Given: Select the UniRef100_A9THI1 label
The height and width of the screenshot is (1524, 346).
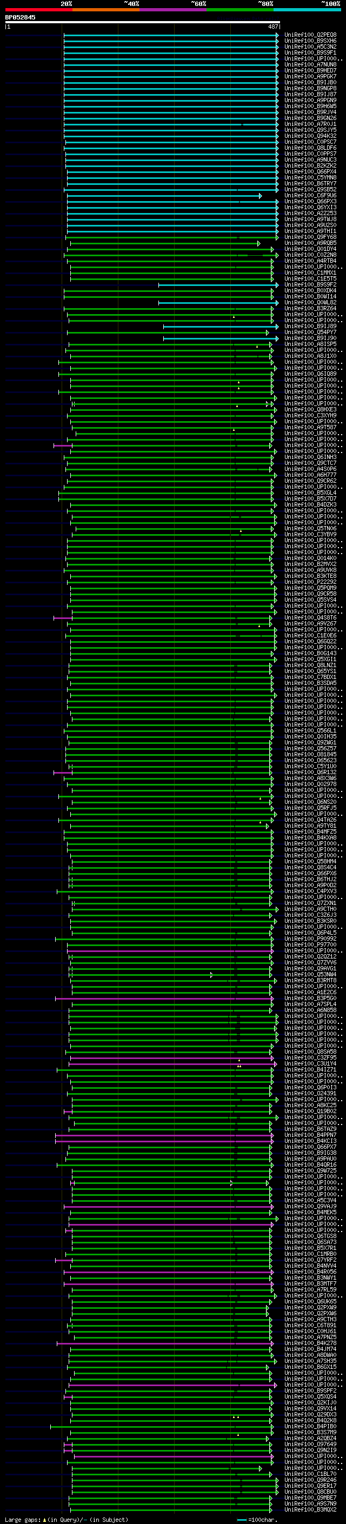Looking at the screenshot, I should click(310, 231).
